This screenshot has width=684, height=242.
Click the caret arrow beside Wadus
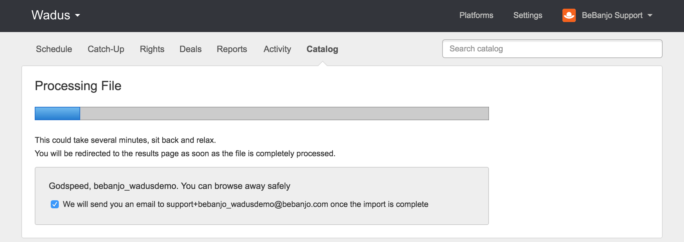click(x=78, y=15)
